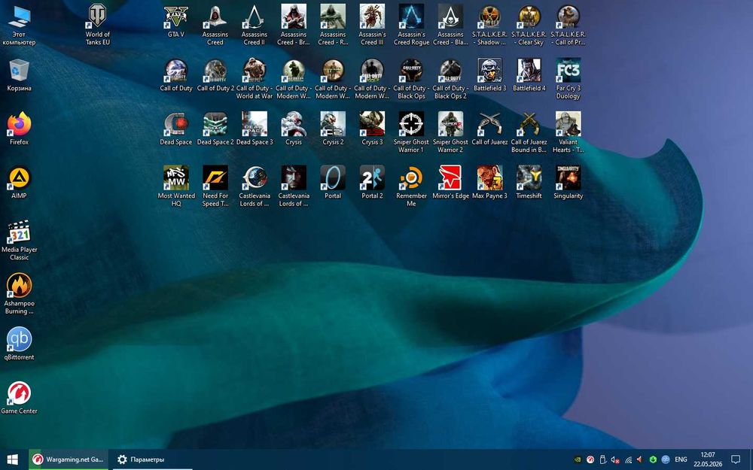Open the Firefox browser shortcut
Image resolution: width=753 pixels, height=470 pixels.
click(20, 129)
